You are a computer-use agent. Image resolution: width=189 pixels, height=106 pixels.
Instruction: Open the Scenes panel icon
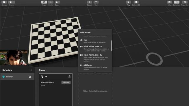click(x=4, y=2)
